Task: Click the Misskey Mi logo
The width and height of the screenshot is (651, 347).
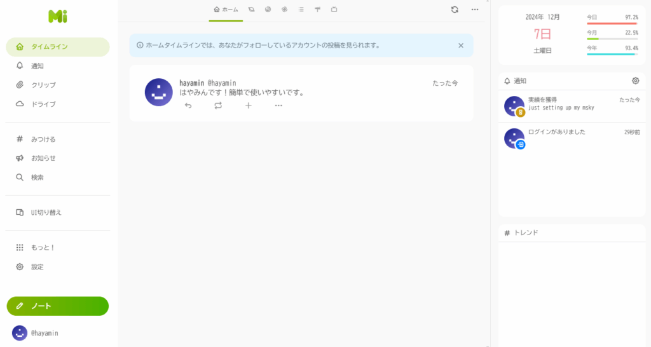Action: click(58, 17)
